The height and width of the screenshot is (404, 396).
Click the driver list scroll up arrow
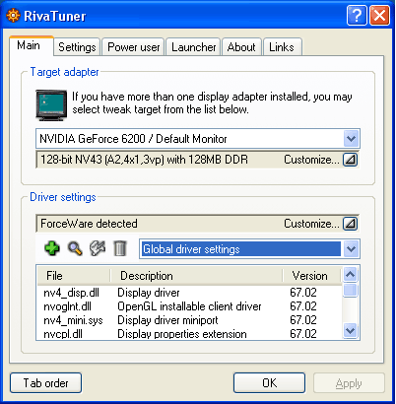(x=351, y=274)
